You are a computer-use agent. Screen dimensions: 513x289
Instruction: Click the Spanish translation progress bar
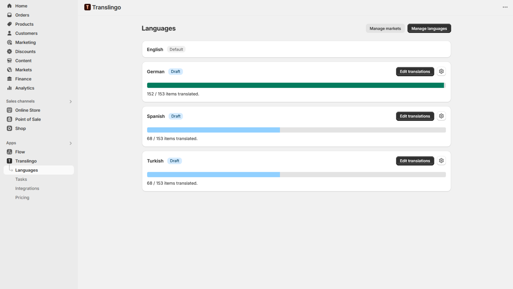tap(296, 130)
